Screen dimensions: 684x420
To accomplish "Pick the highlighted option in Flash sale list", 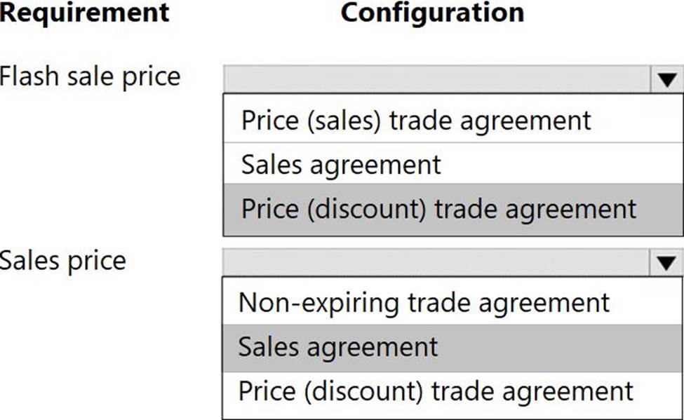I will point(438,209).
